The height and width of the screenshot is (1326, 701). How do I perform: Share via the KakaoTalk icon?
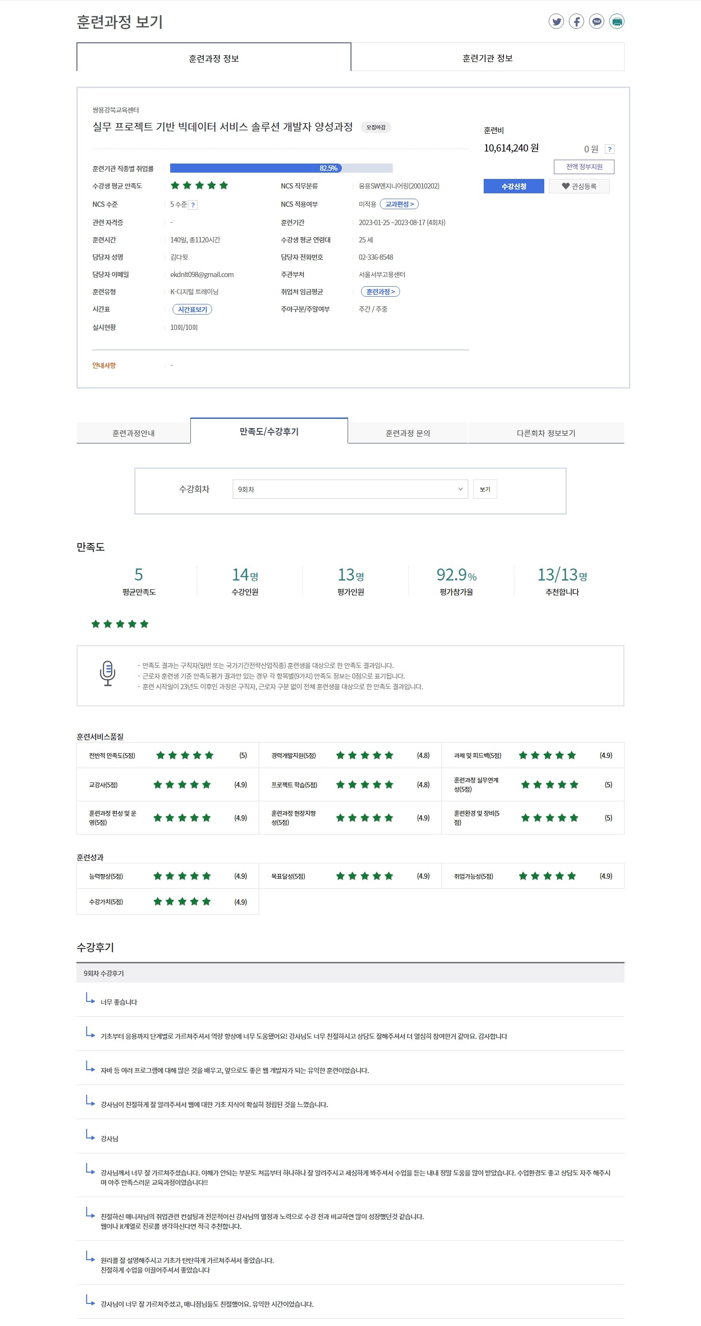(596, 21)
